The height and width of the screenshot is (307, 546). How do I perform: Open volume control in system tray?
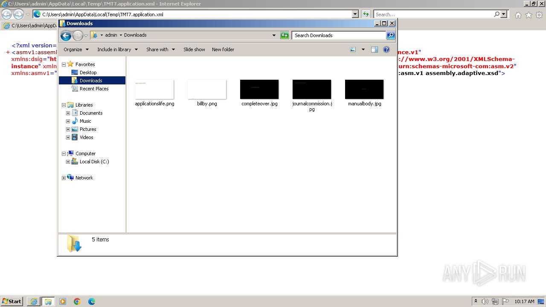click(485, 301)
